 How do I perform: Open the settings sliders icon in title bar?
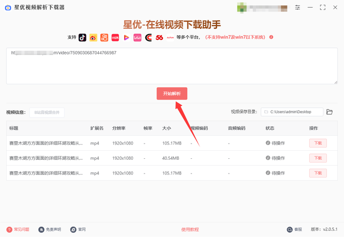[x=297, y=8]
